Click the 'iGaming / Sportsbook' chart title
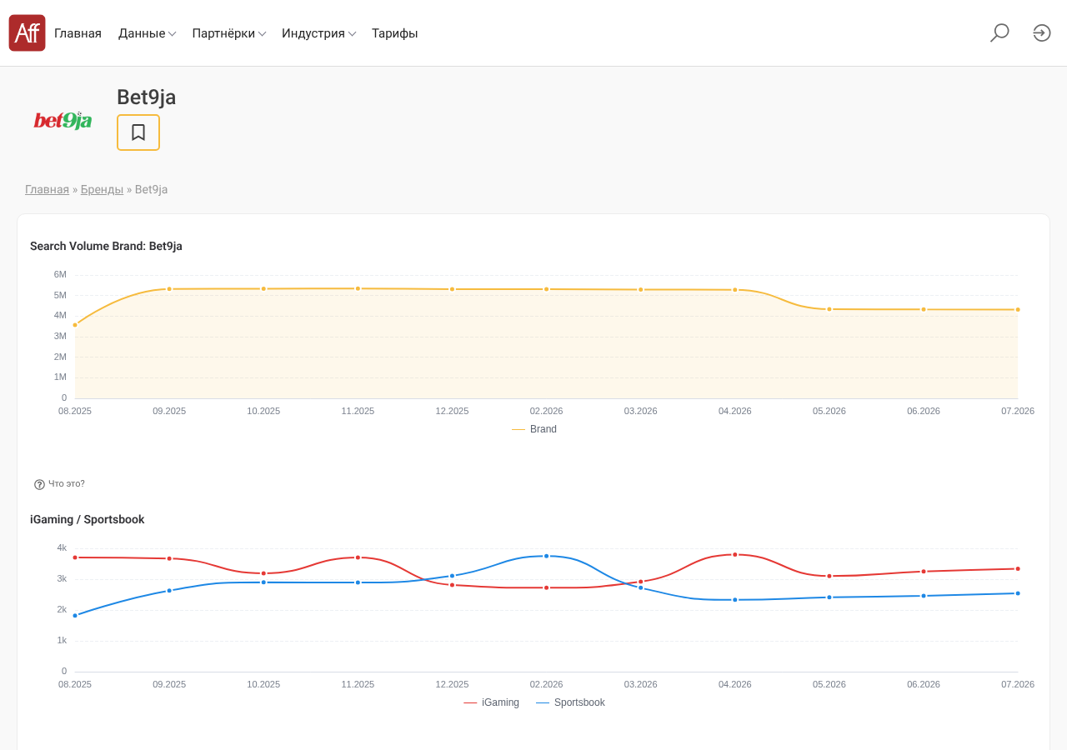The width and height of the screenshot is (1067, 750). pos(88,519)
